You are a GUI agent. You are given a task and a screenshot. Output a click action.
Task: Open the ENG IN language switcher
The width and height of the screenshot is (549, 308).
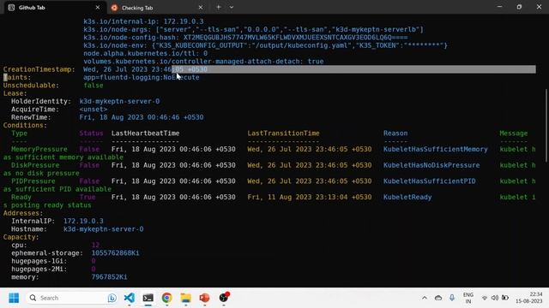(468, 298)
